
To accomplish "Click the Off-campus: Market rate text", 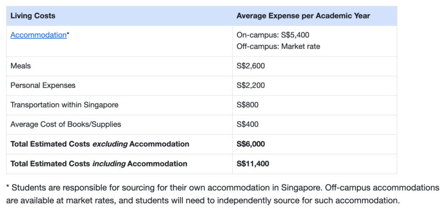I will tap(278, 46).
